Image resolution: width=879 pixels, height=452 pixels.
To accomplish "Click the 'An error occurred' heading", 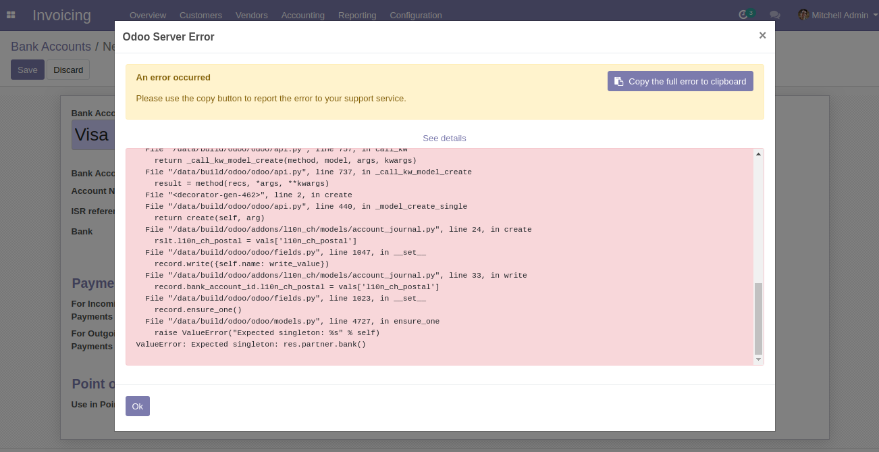I will 173,78.
